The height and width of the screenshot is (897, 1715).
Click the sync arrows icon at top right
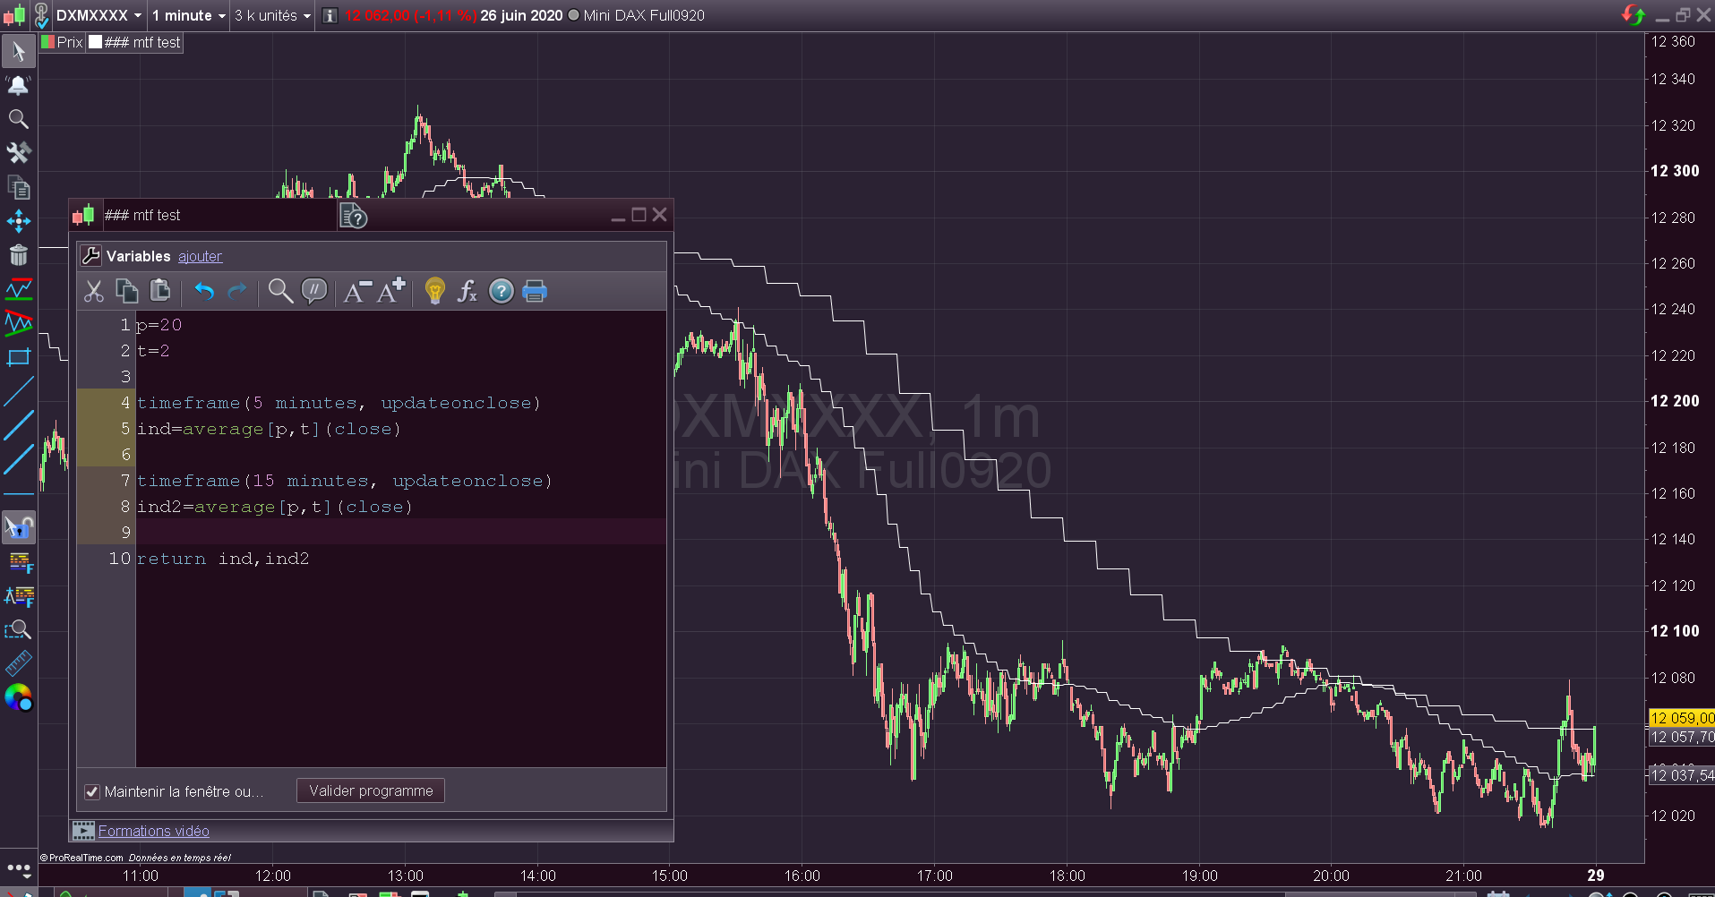coord(1633,15)
